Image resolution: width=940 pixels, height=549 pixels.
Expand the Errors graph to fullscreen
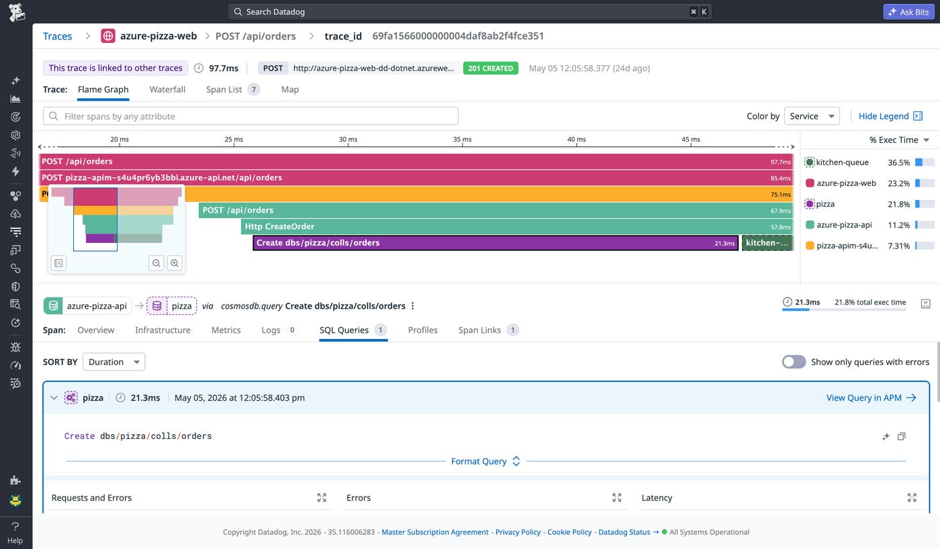coord(617,498)
